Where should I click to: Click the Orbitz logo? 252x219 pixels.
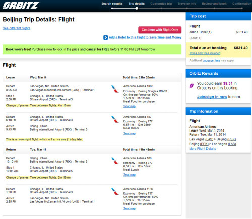point(21,5)
